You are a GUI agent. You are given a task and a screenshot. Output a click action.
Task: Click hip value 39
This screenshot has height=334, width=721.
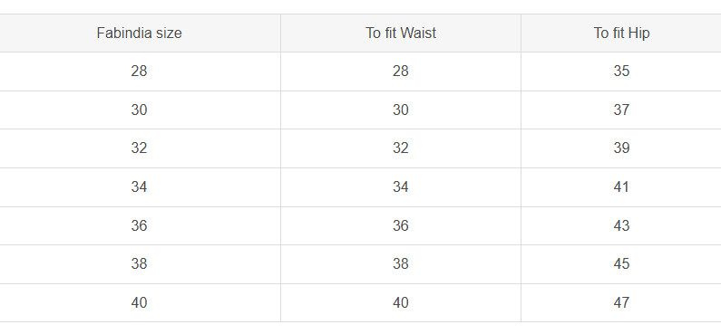(x=621, y=148)
